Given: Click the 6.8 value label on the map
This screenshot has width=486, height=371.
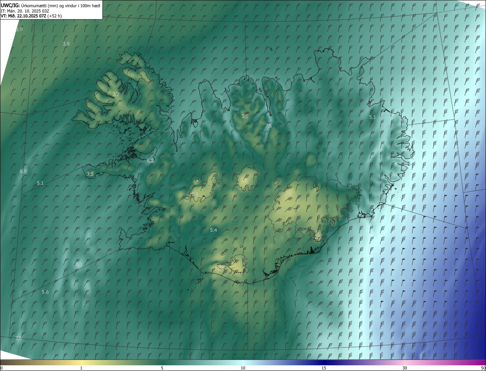Looking at the screenshot, I should (151, 161).
